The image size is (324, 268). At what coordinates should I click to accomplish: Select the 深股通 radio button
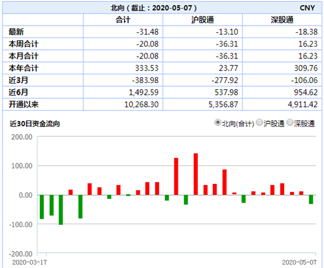point(290,123)
